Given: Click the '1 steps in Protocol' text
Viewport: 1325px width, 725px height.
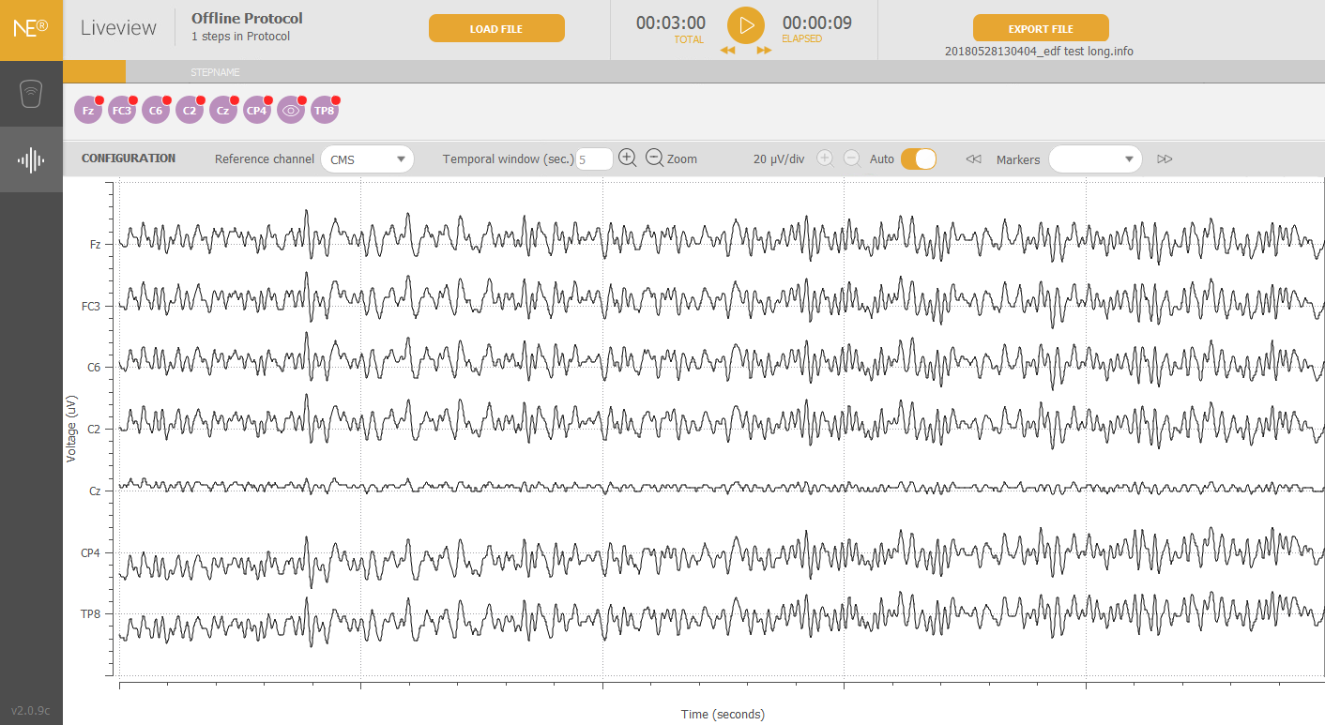Looking at the screenshot, I should 240,37.
